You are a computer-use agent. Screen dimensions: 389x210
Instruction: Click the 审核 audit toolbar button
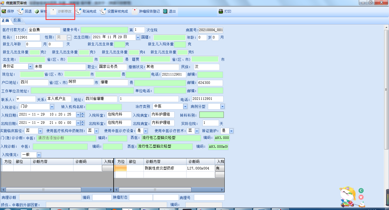pyautogui.click(x=41, y=11)
